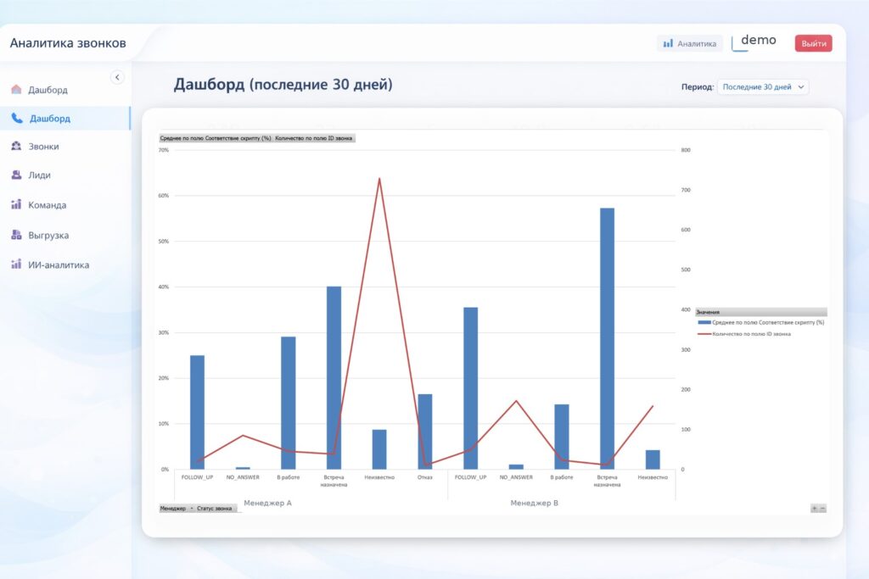Viewport: 869px width, 579px height.
Task: Open the Статус звонка field filter
Action: tap(216, 509)
